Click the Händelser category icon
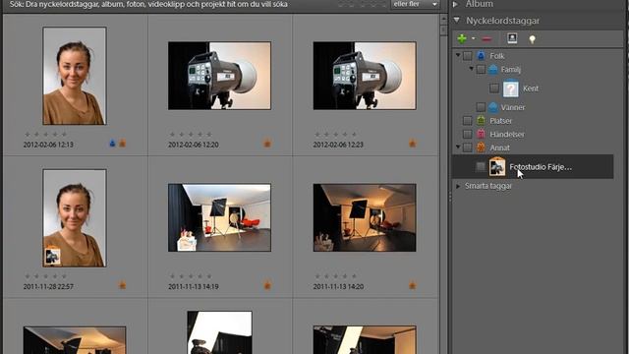 point(481,134)
